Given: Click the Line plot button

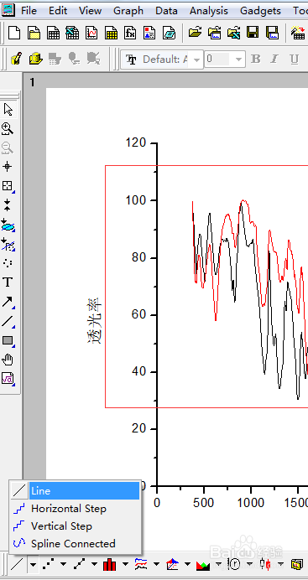Looking at the screenshot, I should pyautogui.click(x=17, y=564).
